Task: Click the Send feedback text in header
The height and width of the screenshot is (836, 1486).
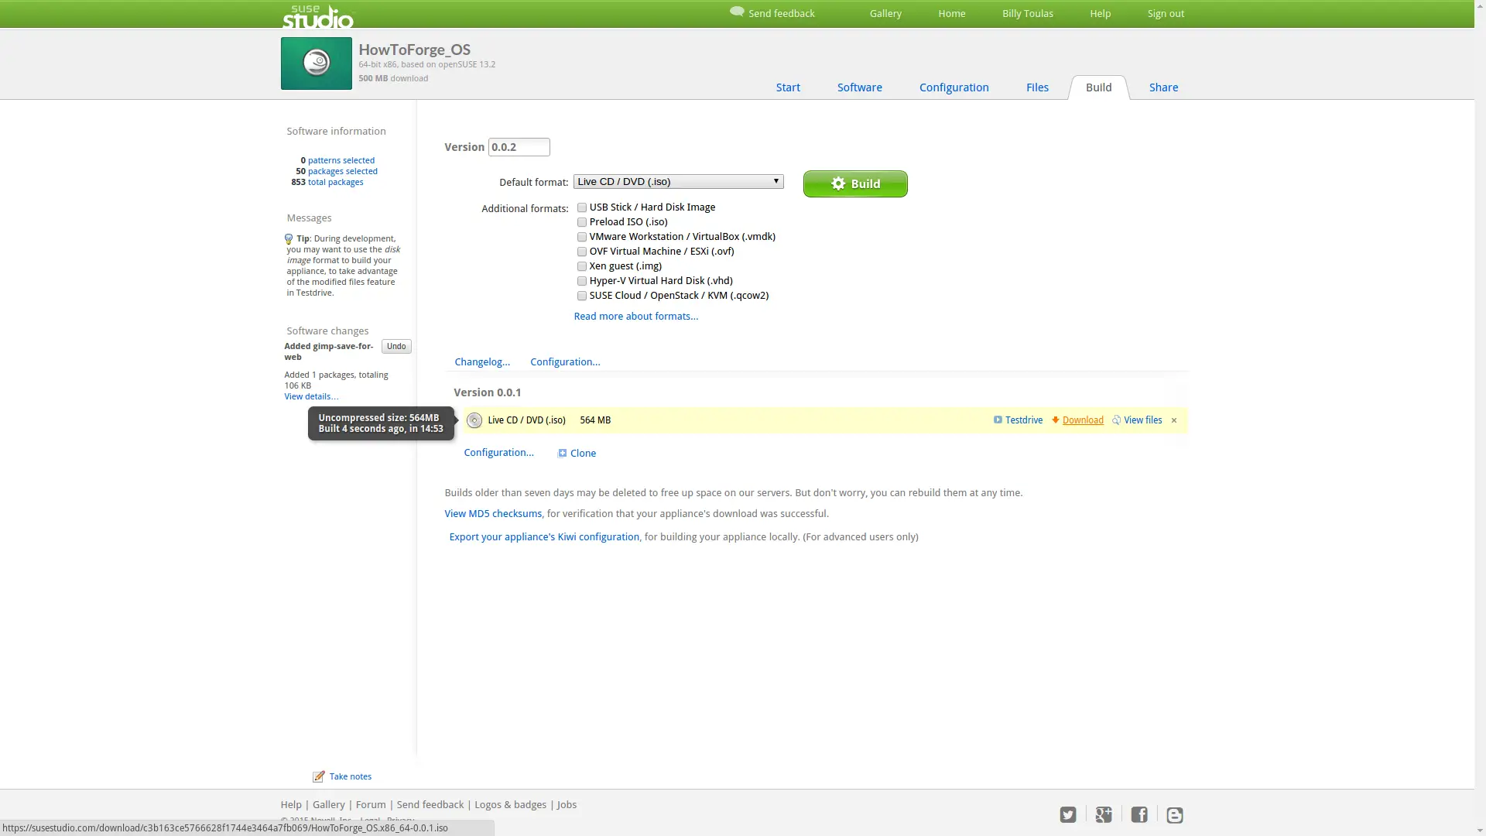Action: pos(781,13)
